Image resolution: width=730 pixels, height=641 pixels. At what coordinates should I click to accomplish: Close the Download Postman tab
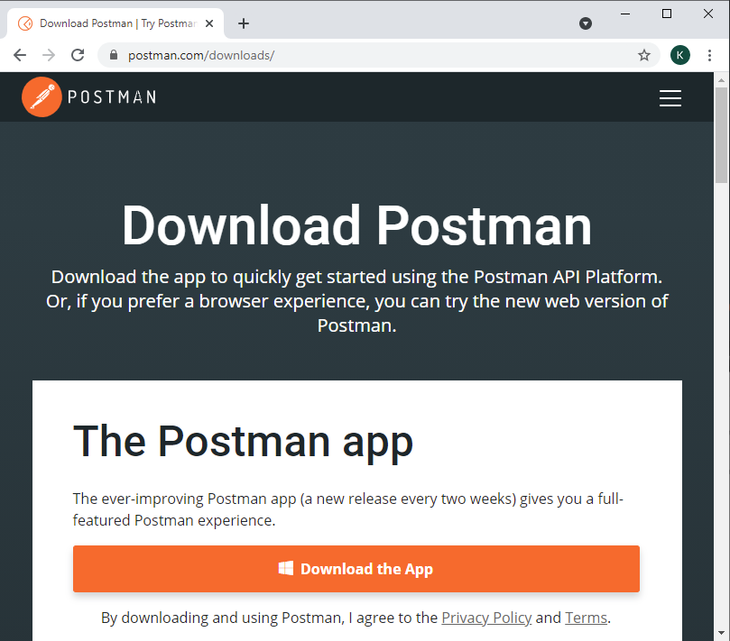(209, 23)
